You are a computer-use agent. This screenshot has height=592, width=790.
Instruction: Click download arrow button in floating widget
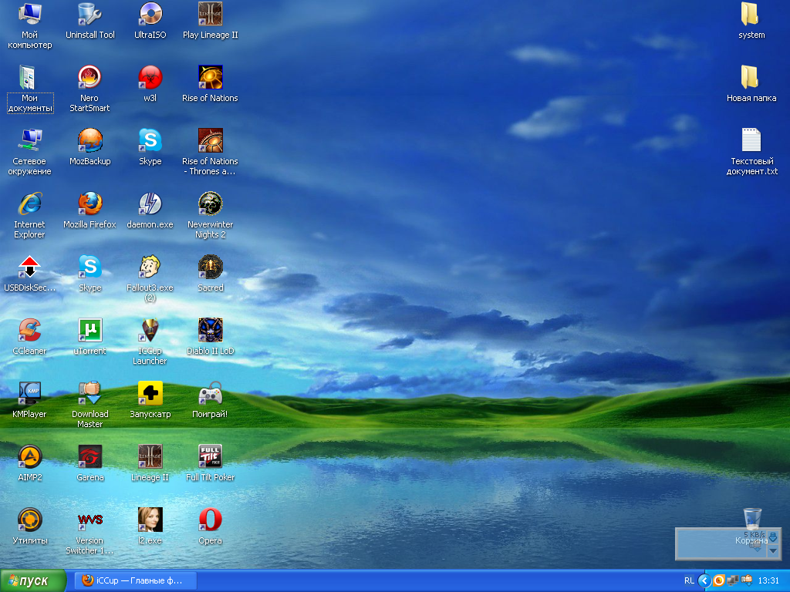pos(773,537)
